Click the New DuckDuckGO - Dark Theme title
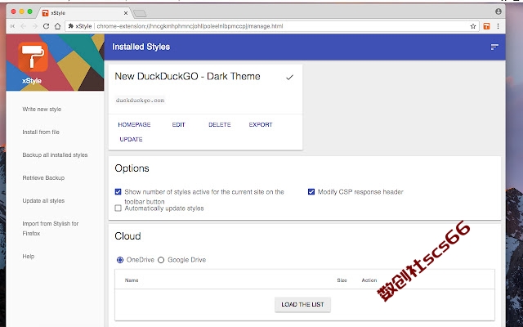 tap(187, 76)
